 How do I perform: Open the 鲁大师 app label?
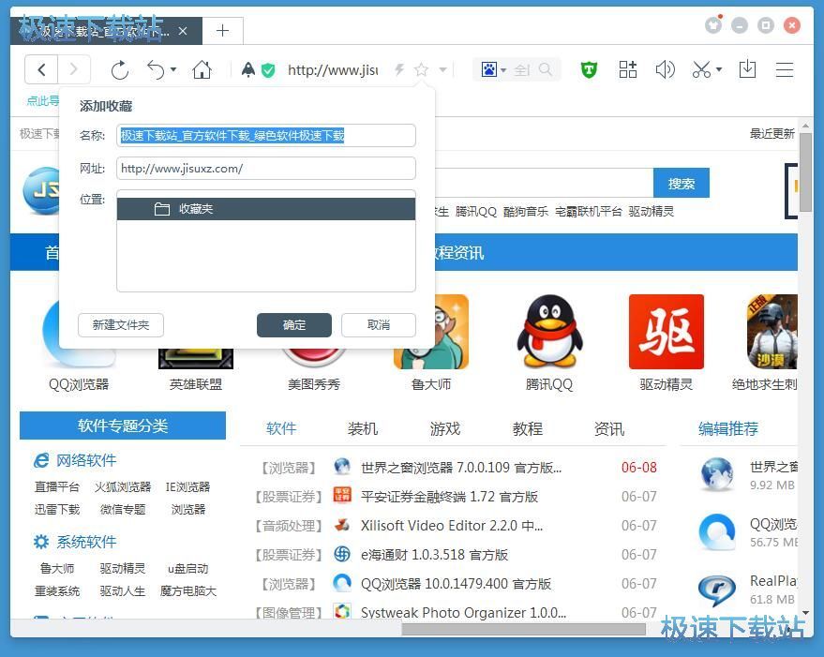pyautogui.click(x=431, y=384)
